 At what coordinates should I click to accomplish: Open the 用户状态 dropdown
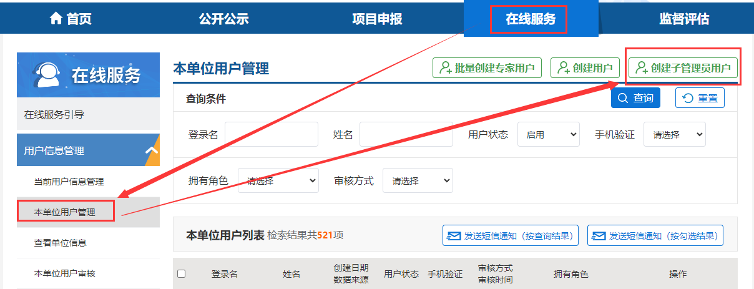tap(549, 134)
